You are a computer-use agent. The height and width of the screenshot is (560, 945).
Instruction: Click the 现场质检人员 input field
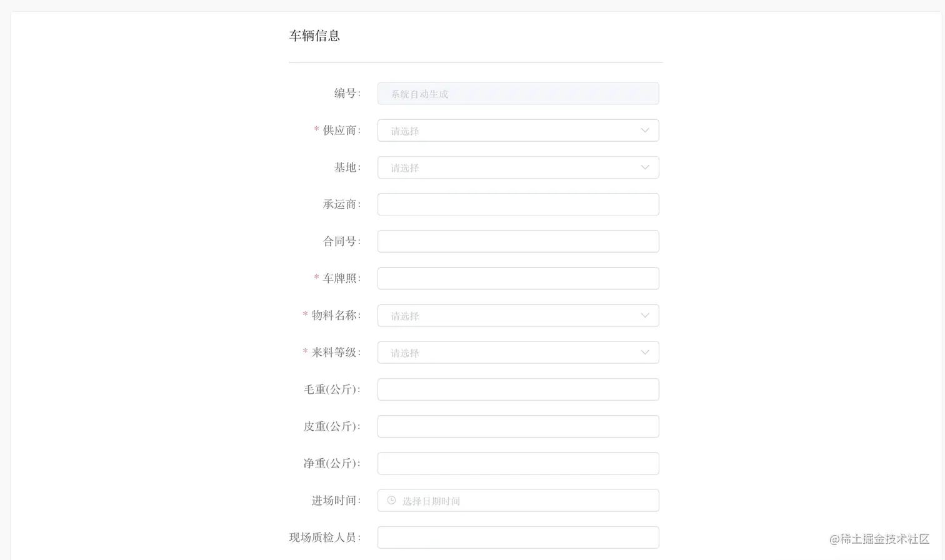(x=517, y=538)
